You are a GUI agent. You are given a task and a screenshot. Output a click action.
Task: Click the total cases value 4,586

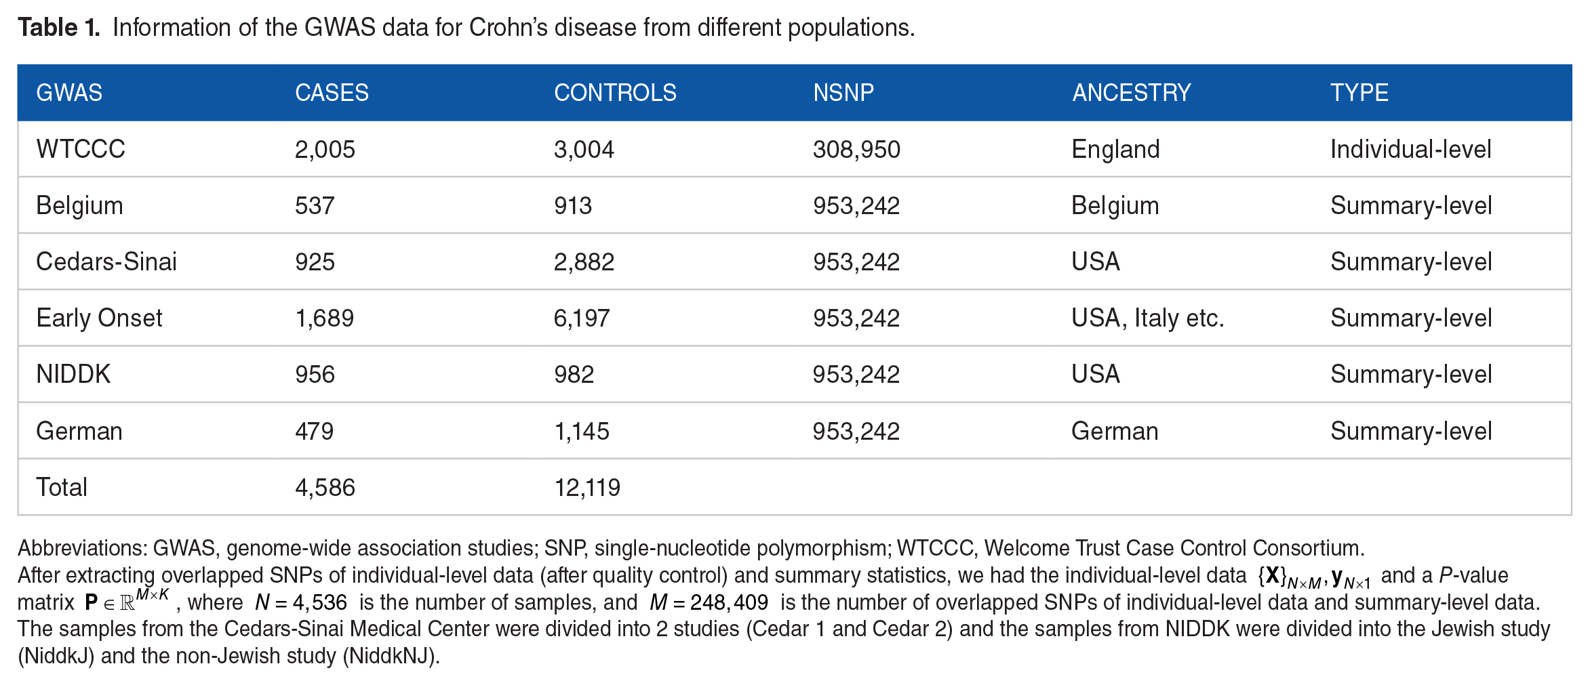[325, 487]
